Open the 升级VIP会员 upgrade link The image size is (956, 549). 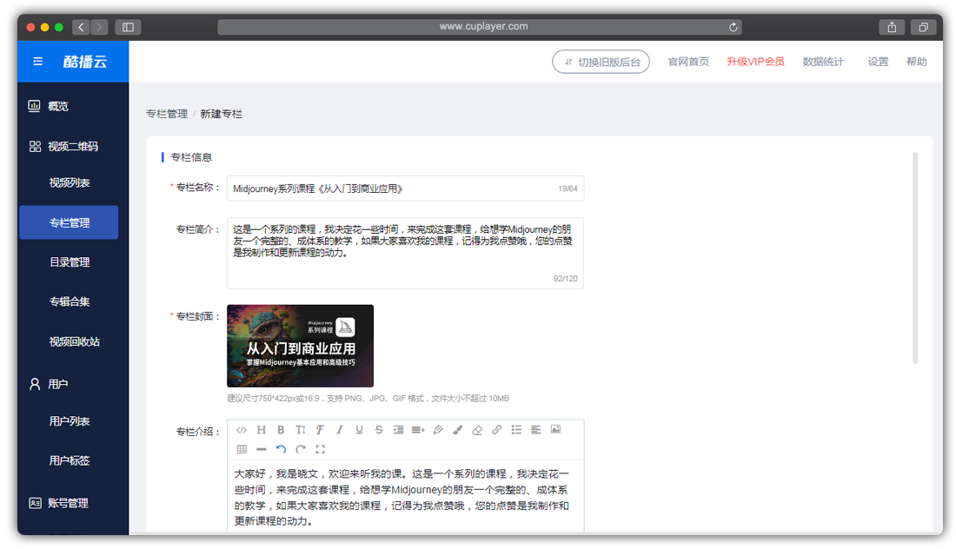tap(755, 61)
